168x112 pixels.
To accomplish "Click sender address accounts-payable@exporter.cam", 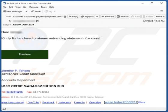I will coord(43,17).
